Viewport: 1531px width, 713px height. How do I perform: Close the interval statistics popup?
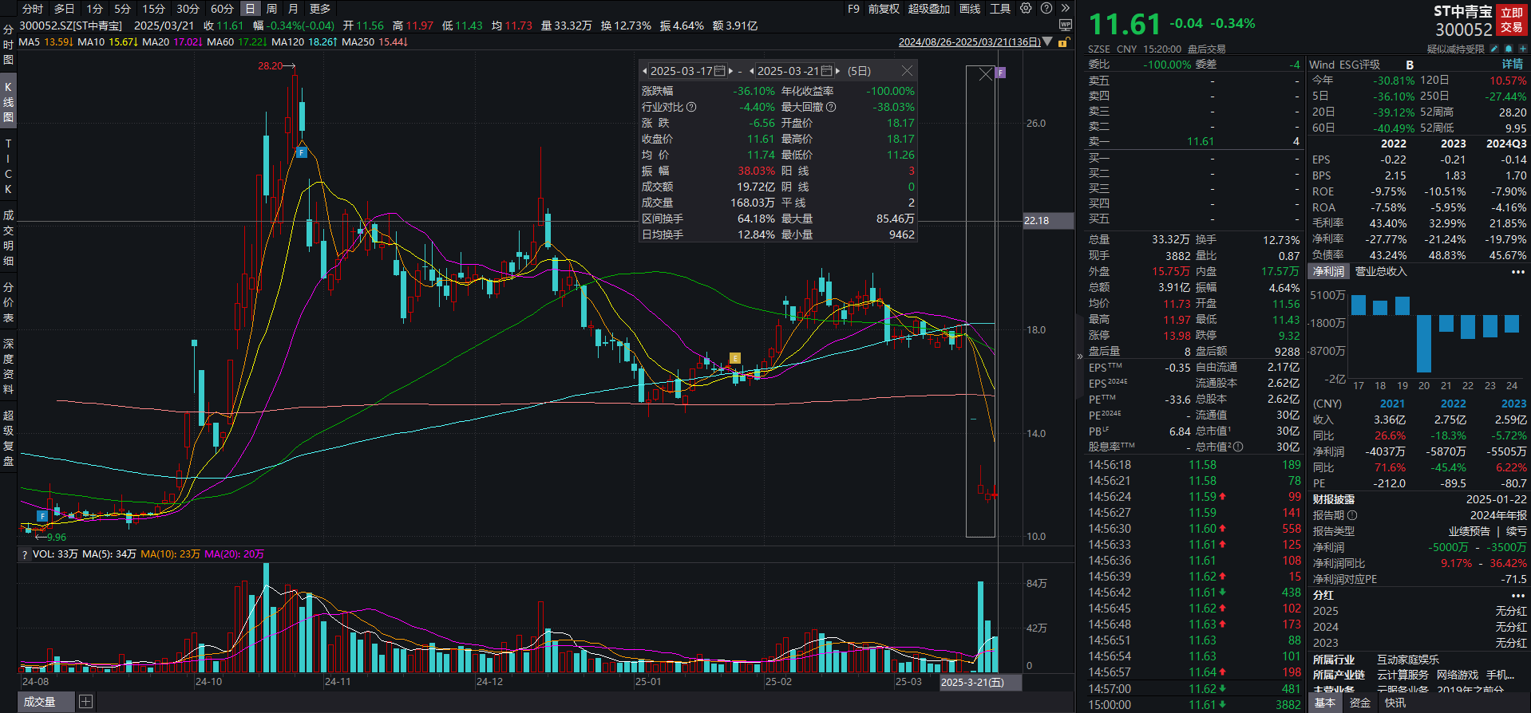(907, 71)
